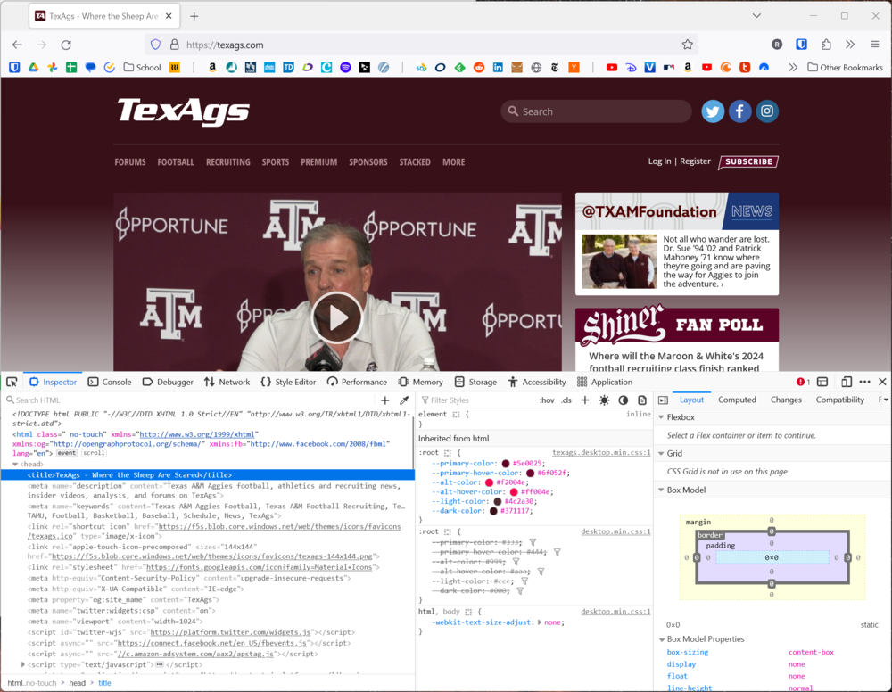Click the add new CSS rule plus icon

pos(585,400)
